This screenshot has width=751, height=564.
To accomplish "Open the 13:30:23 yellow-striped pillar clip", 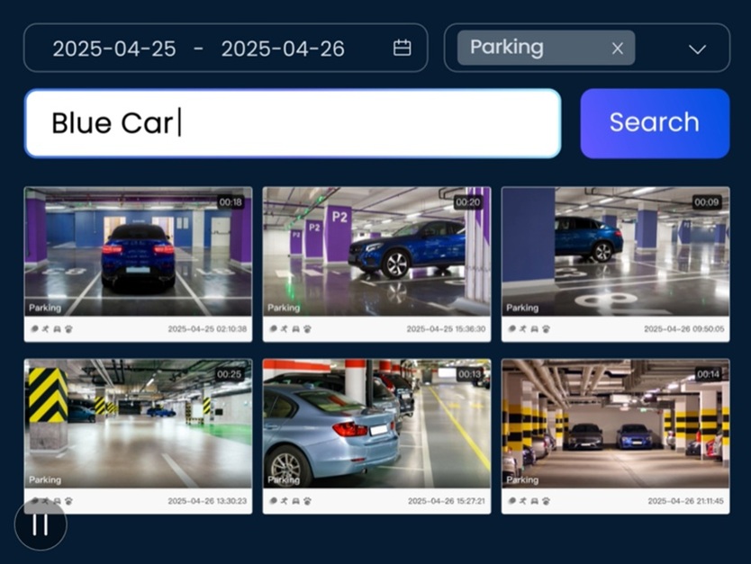I will (138, 423).
